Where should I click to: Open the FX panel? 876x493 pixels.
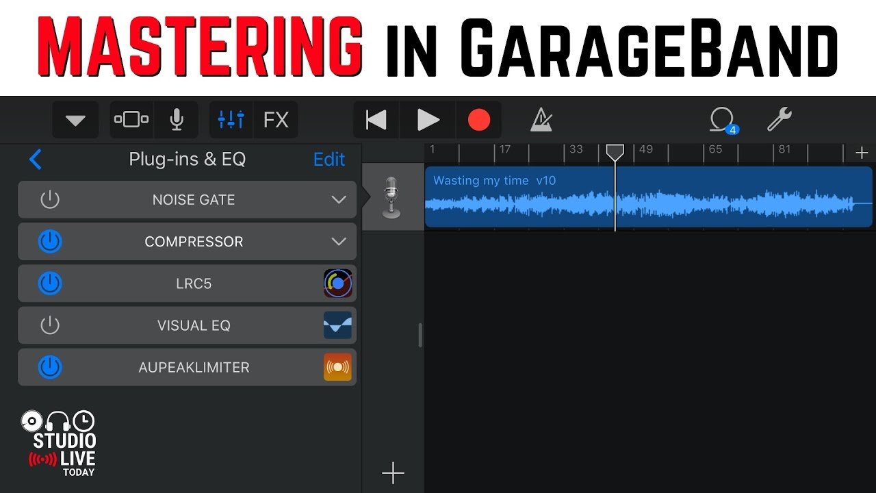276,121
